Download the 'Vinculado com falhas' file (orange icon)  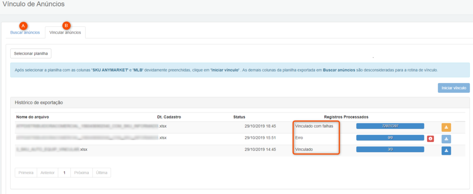point(446,128)
